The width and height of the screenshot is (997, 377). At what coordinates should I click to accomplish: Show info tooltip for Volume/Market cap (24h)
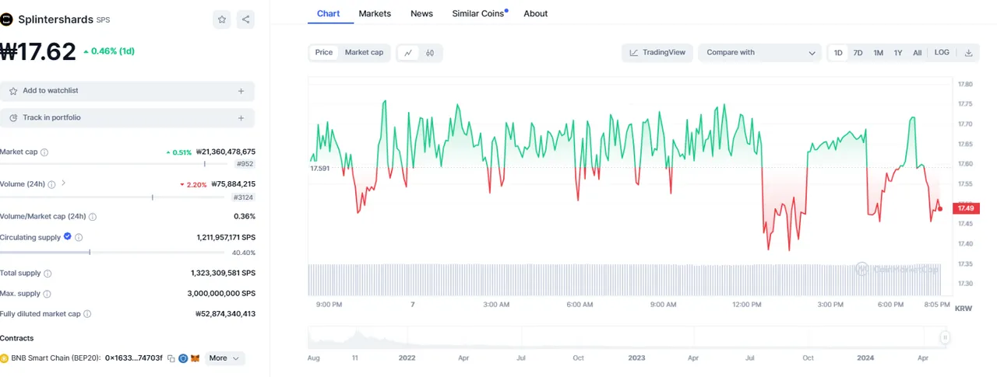[x=93, y=216]
